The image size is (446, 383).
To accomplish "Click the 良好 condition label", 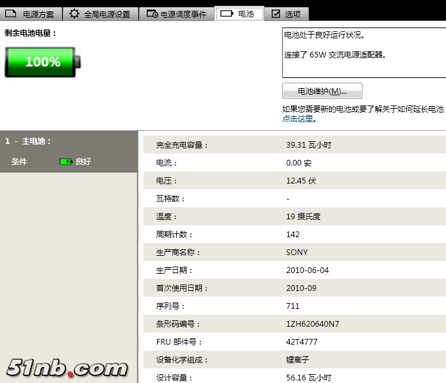I will tap(83, 162).
